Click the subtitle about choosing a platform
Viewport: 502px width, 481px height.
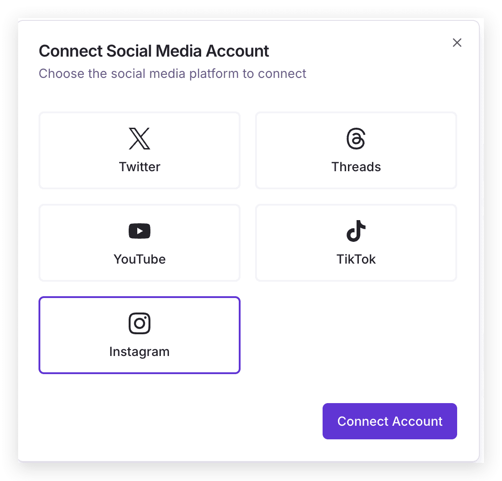173,73
